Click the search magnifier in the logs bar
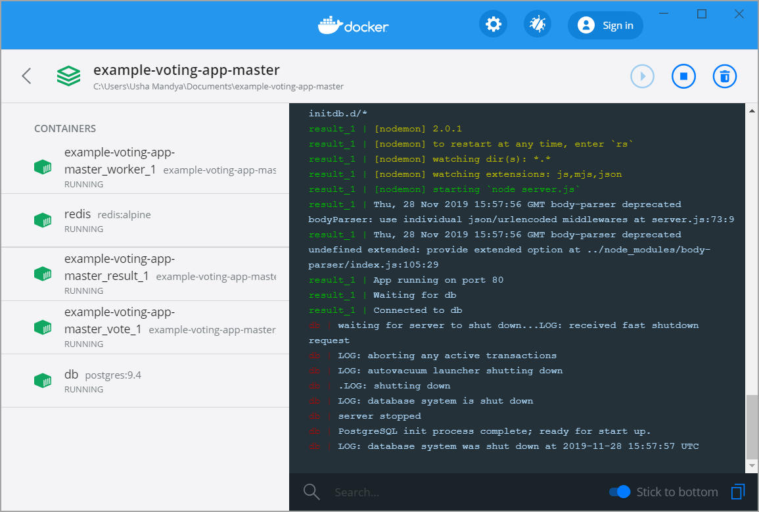Viewport: 759px width, 512px height. [311, 492]
